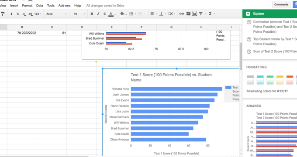Click the filter funnel icon
This screenshot has width=297, height=157.
201,14
